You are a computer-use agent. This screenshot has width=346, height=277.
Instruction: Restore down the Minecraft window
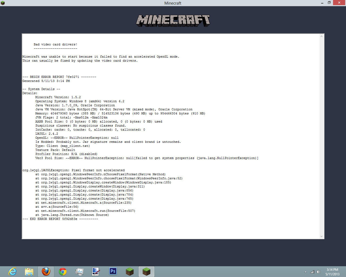(x=329, y=3)
